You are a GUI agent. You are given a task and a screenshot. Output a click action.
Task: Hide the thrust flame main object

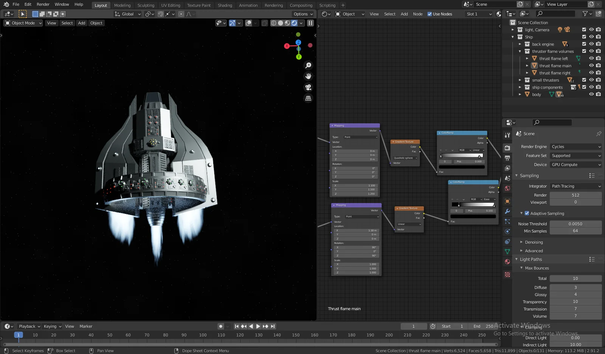click(x=591, y=65)
